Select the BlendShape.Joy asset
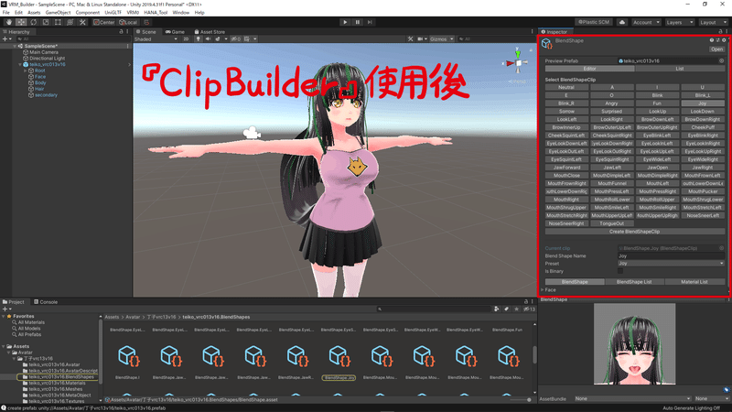The image size is (732, 412). point(339,362)
